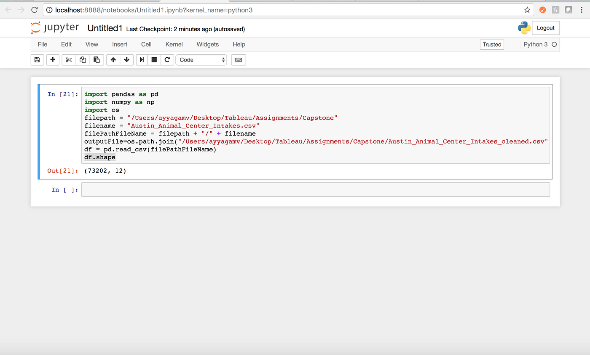
Task: Run the cell with the run icon
Action: pos(141,60)
